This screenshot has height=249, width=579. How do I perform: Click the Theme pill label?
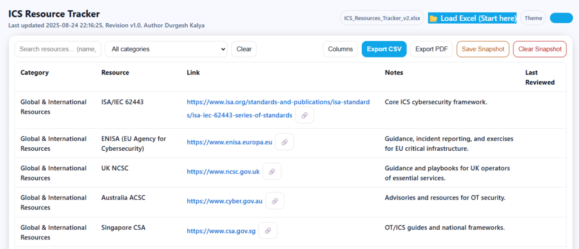point(533,18)
